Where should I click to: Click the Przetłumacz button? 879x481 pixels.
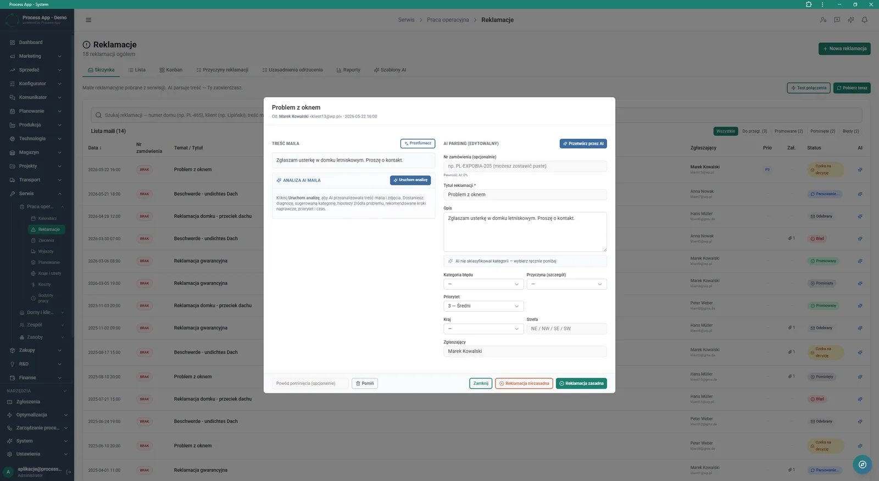coord(418,143)
